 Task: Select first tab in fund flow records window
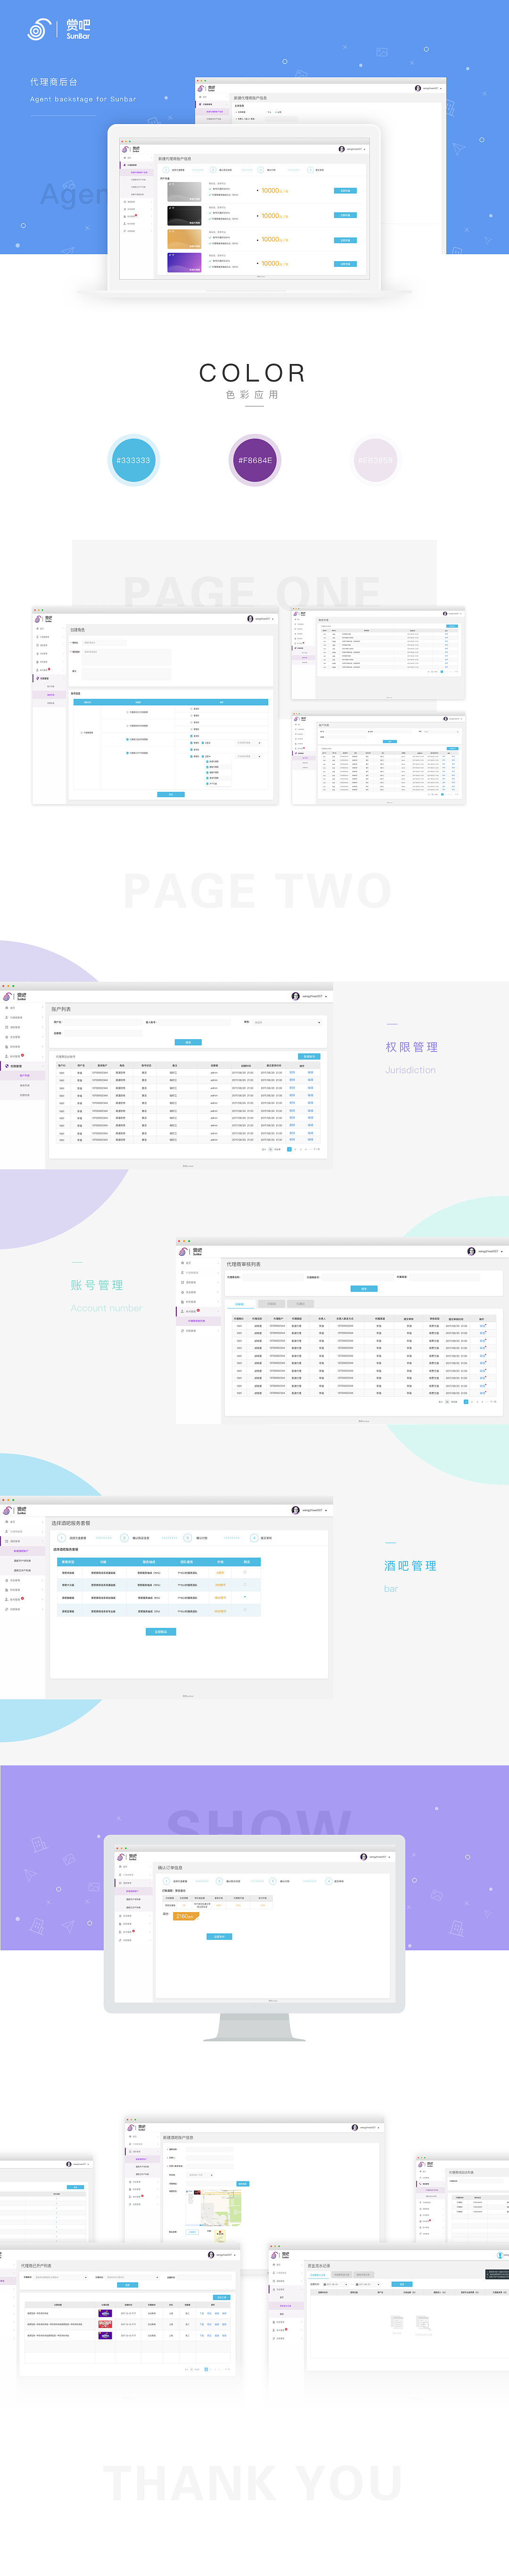coord(318,2275)
